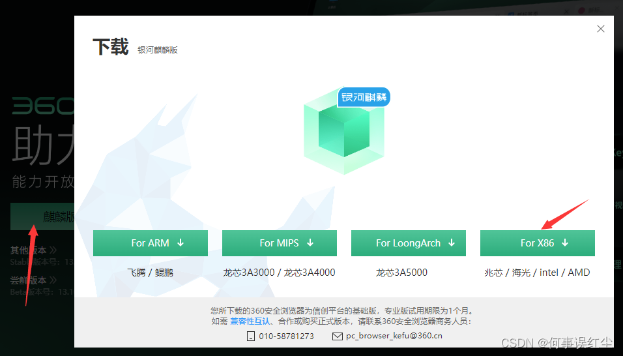Viewport: 623px width, 356px height.
Task: Expand 尝鲜版本 in background page
Action: [x=33, y=280]
